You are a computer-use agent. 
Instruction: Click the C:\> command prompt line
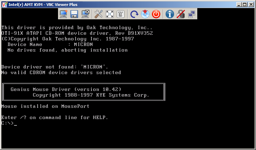pyautogui.click(x=9, y=123)
